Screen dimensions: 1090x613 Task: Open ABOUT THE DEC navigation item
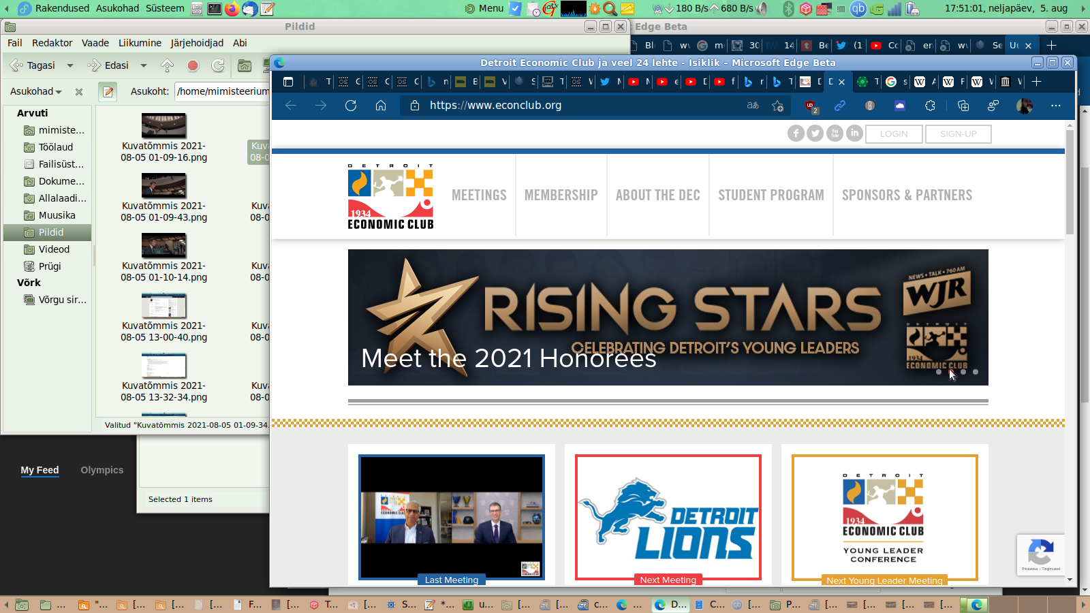658,195
